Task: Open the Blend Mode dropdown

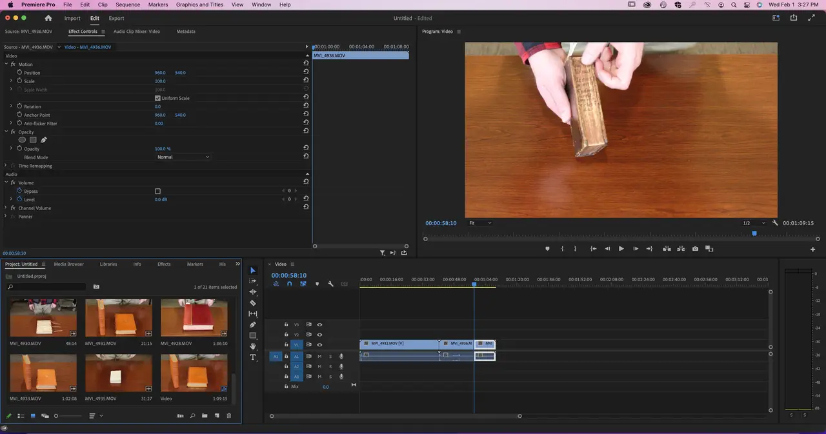Action: click(183, 157)
